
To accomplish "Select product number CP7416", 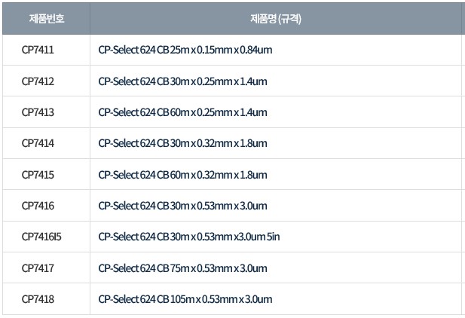I will [x=38, y=206].
